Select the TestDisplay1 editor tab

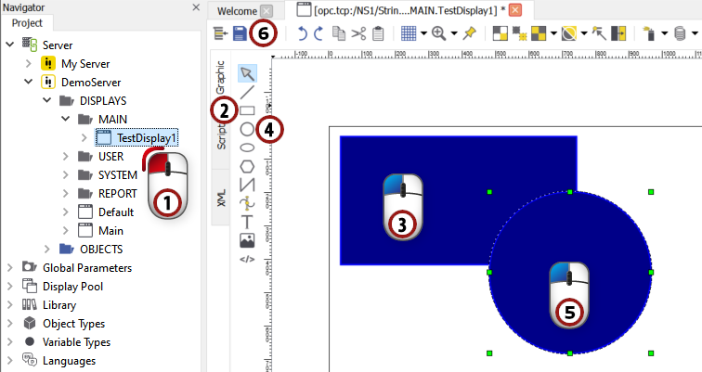pos(409,10)
